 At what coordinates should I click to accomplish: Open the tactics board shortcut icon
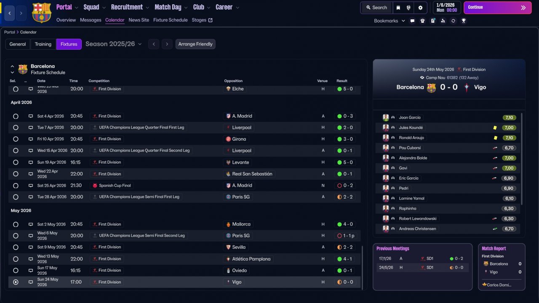coord(433,21)
